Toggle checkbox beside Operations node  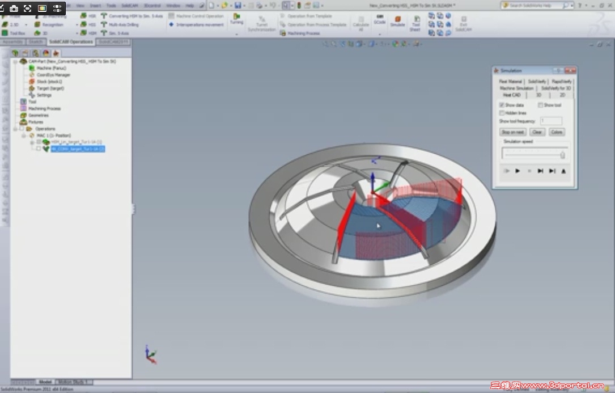(x=22, y=128)
